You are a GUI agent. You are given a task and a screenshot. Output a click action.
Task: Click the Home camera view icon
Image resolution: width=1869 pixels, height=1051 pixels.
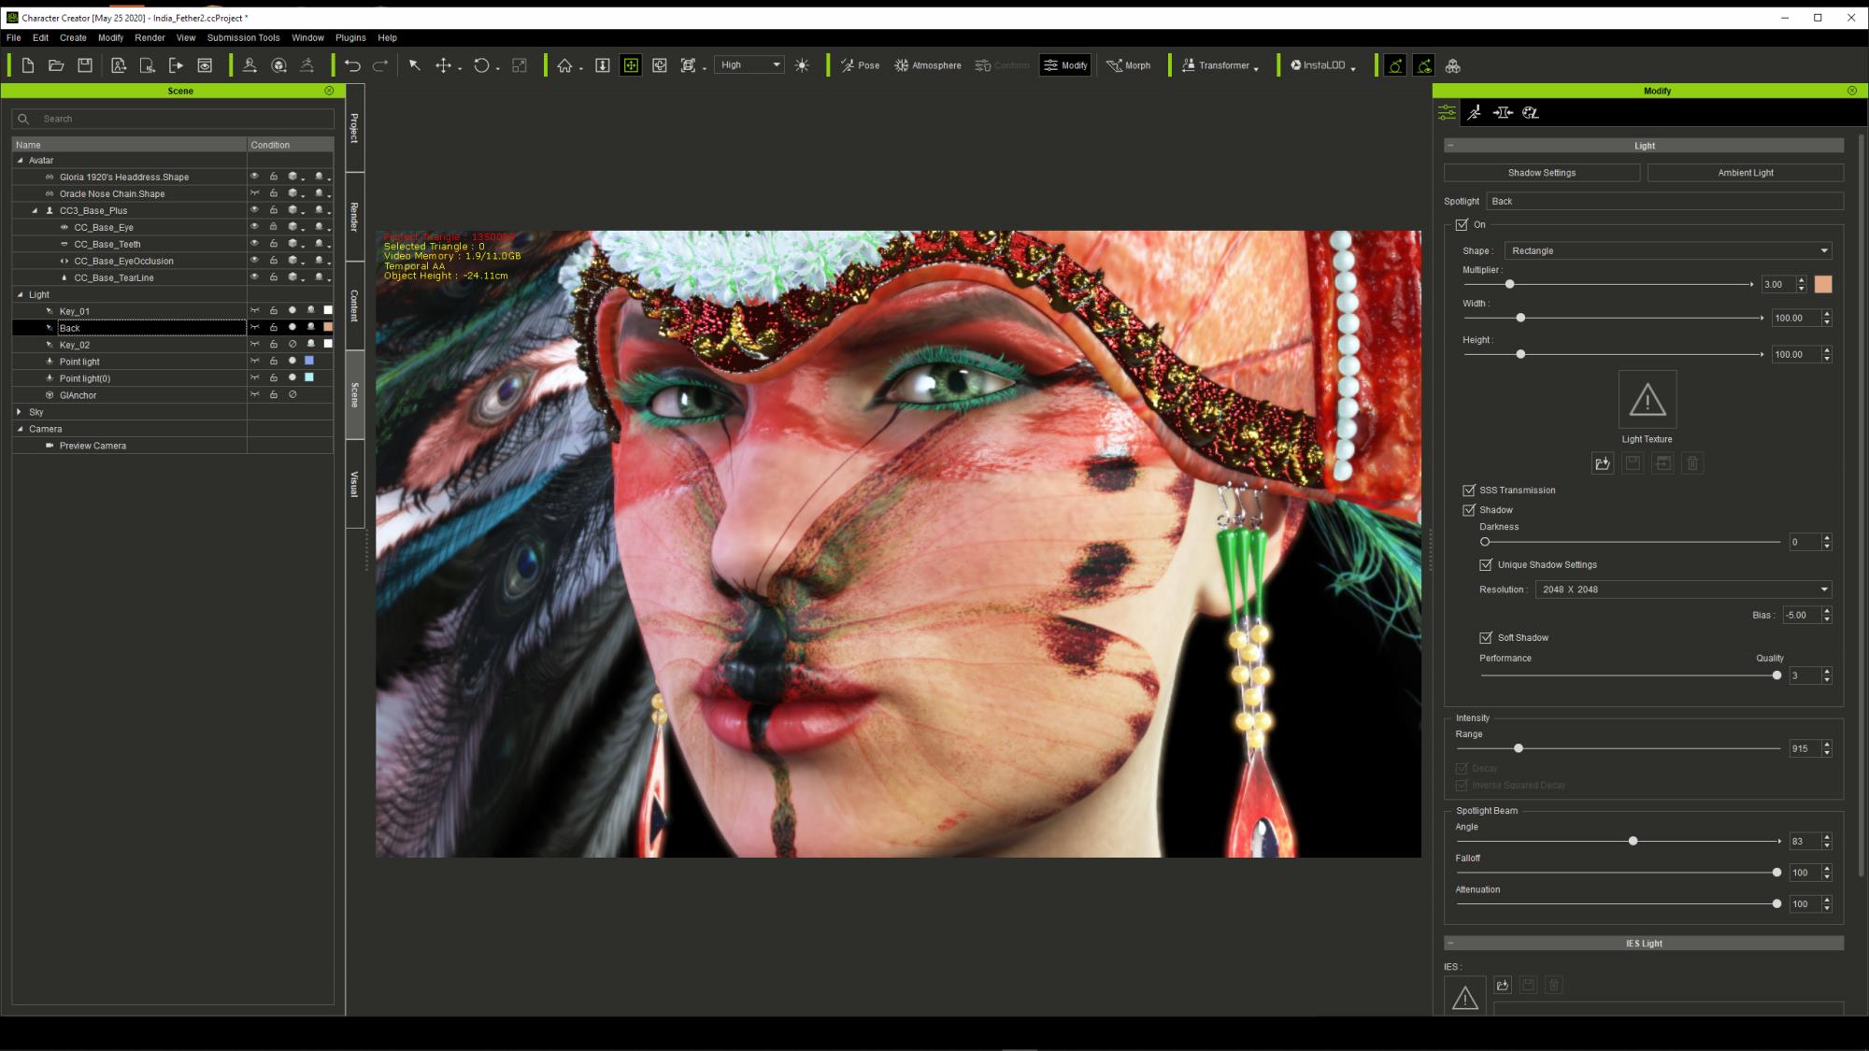[x=564, y=65]
